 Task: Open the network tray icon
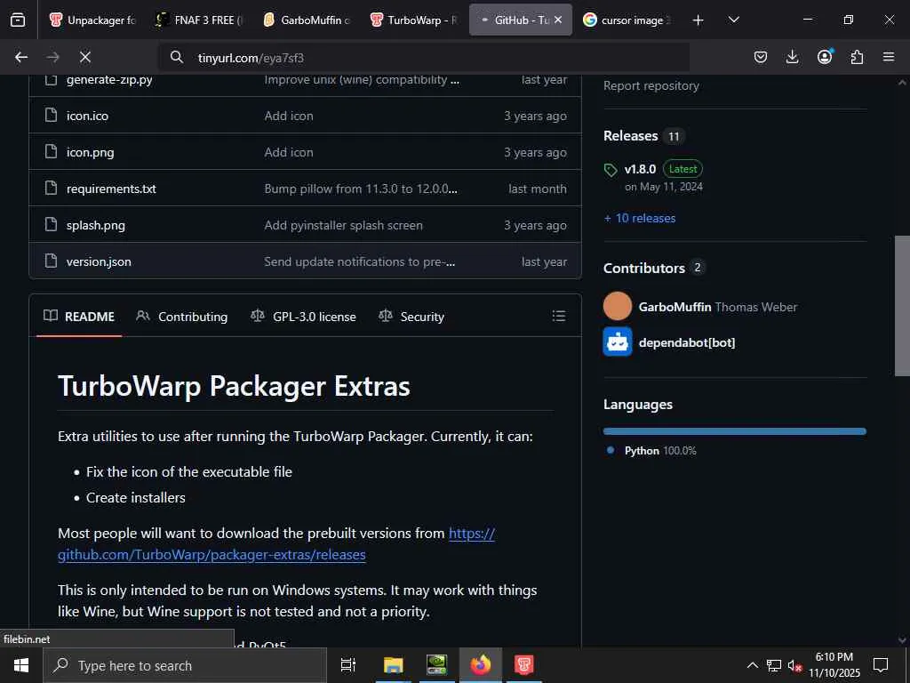(x=774, y=665)
